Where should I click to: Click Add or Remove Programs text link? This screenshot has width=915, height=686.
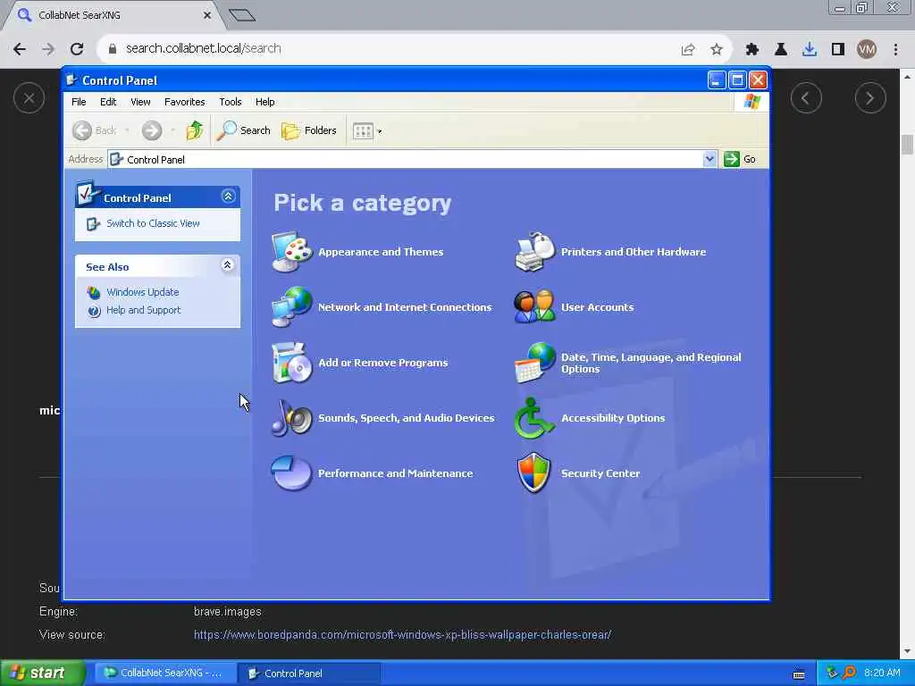coord(382,363)
